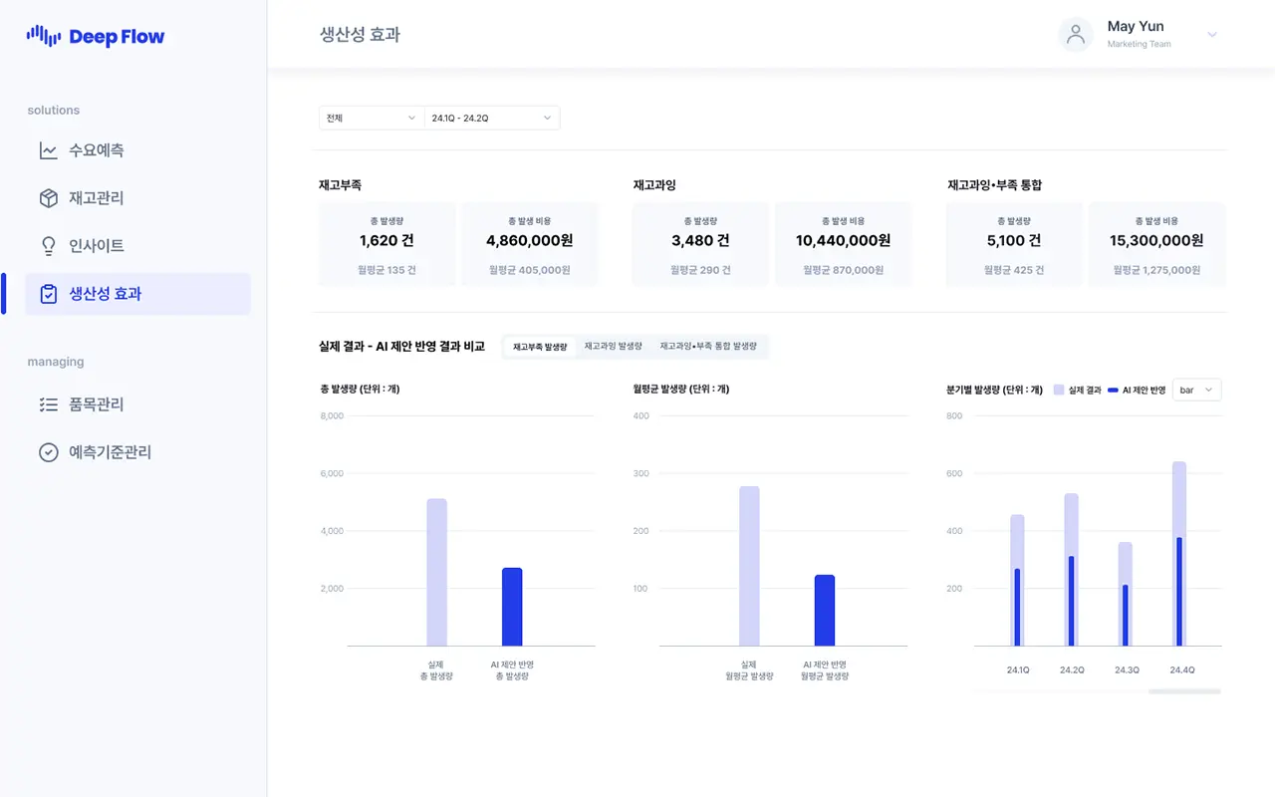Click the 실제 월평균 발생량 bar
Image resolution: width=1275 pixels, height=797 pixels.
[749, 566]
